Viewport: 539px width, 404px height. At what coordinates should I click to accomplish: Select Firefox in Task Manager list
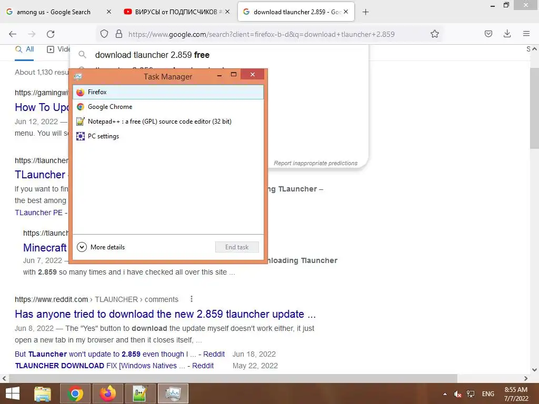point(168,92)
